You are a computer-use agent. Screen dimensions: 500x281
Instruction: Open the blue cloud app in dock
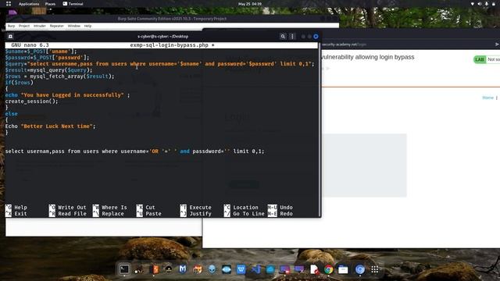tap(270, 269)
